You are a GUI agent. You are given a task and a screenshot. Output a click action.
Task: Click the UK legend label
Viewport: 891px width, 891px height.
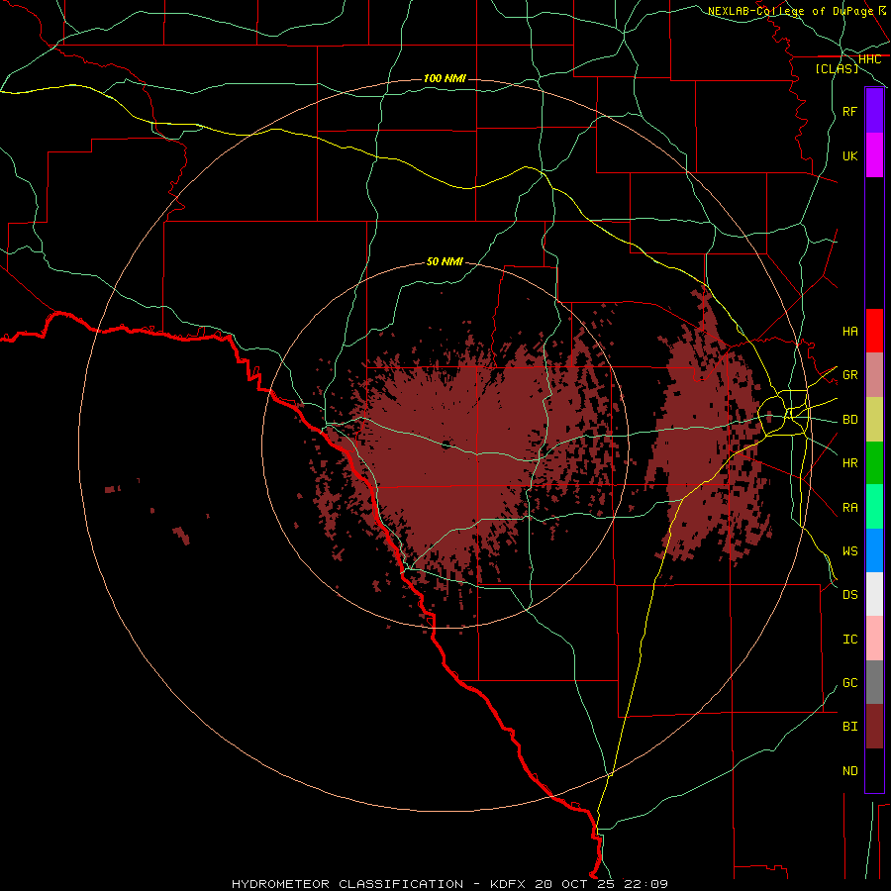point(849,156)
